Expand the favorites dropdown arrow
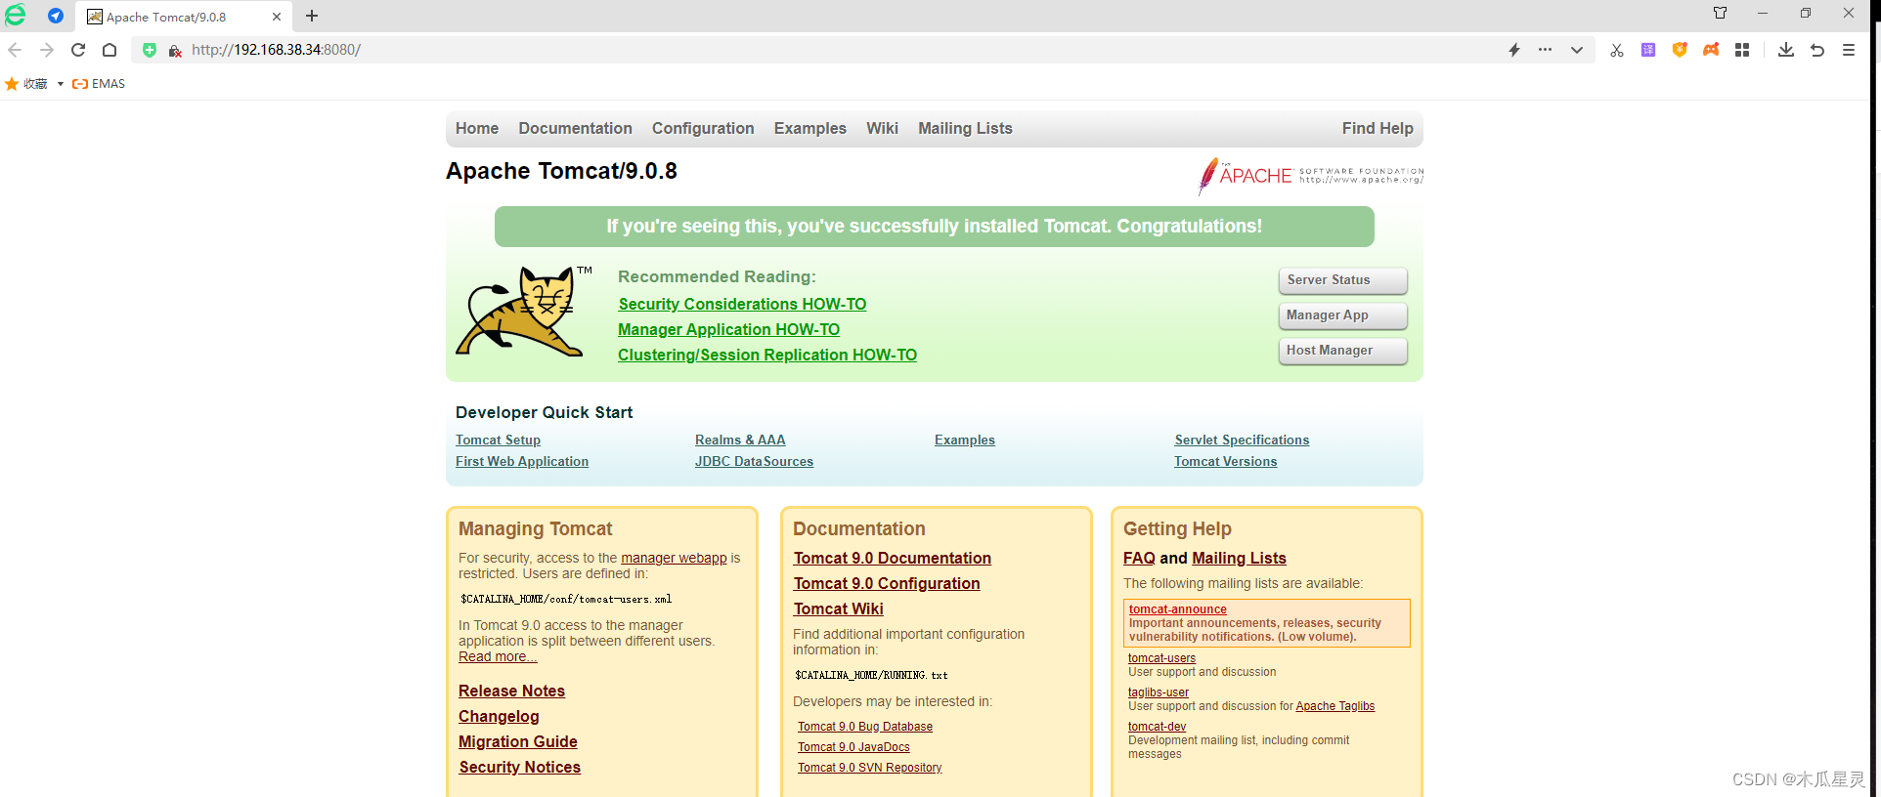This screenshot has width=1881, height=797. click(61, 84)
